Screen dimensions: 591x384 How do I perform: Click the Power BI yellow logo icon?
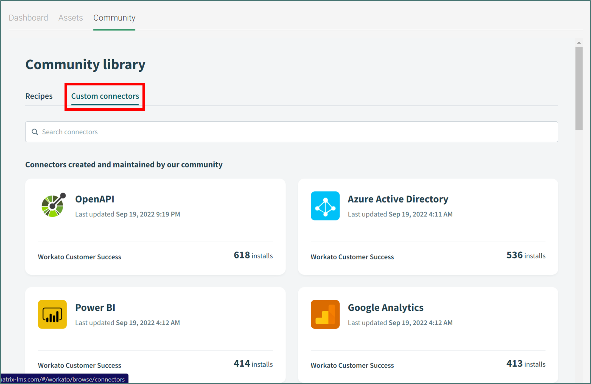(x=52, y=314)
